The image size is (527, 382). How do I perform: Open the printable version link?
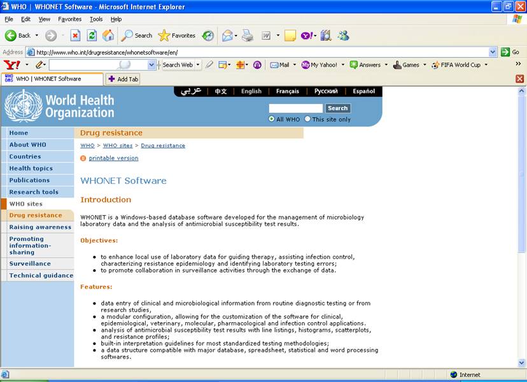tap(113, 158)
